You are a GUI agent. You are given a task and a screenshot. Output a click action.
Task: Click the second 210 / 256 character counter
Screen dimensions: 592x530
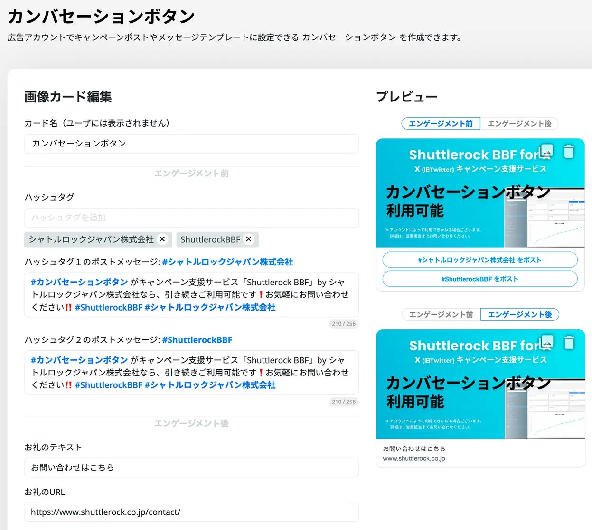click(x=344, y=402)
